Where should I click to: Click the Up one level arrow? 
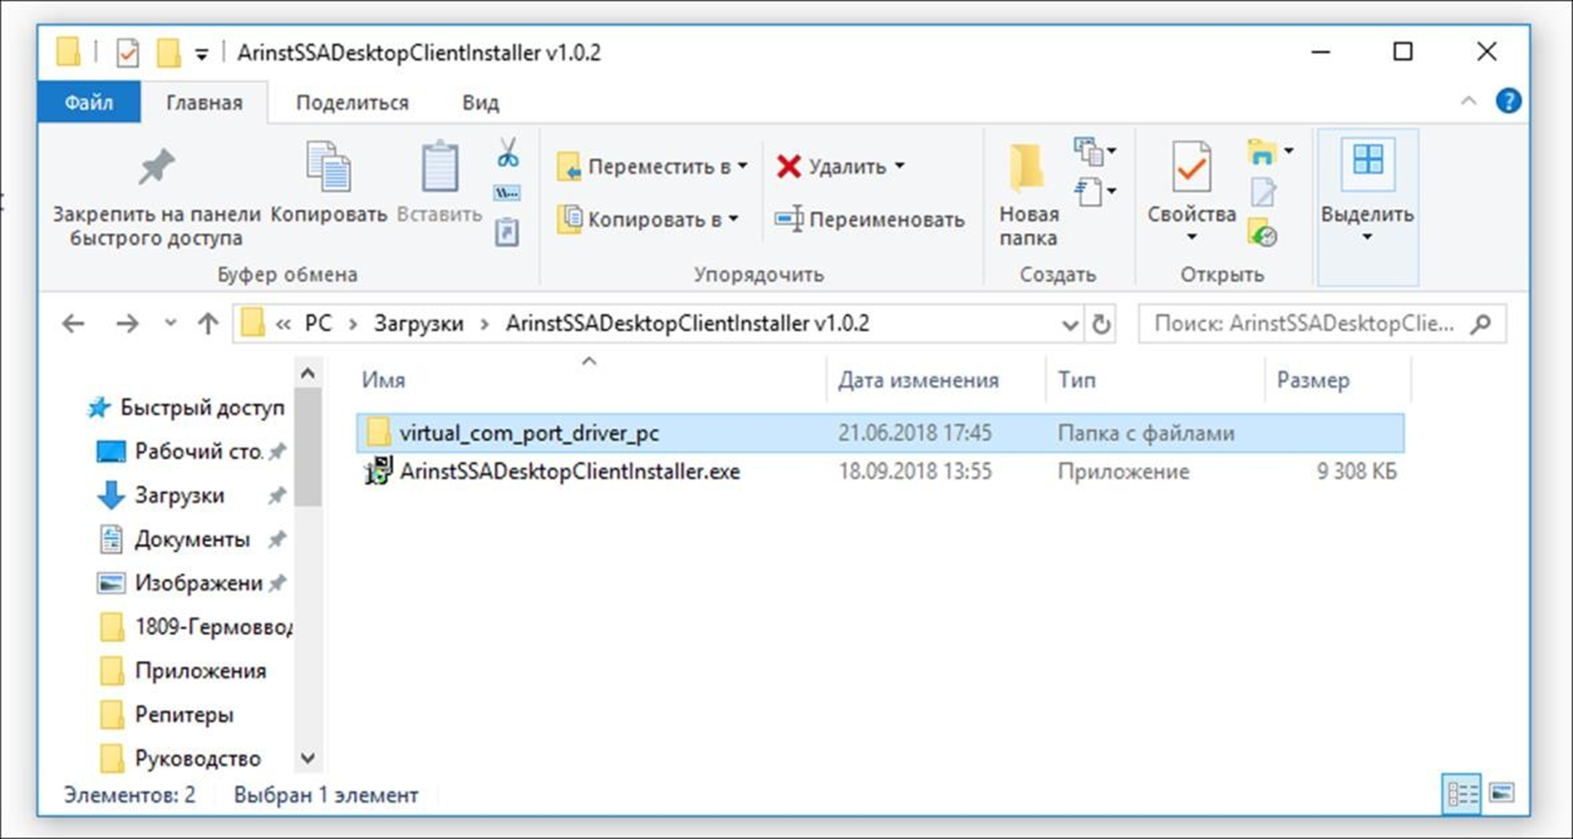[208, 323]
